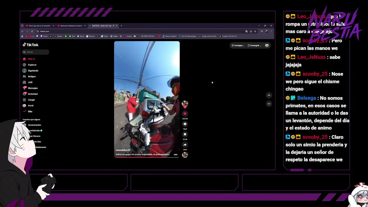The height and width of the screenshot is (207, 368).
Task: Open a new browser tab
Action: (x=121, y=26)
